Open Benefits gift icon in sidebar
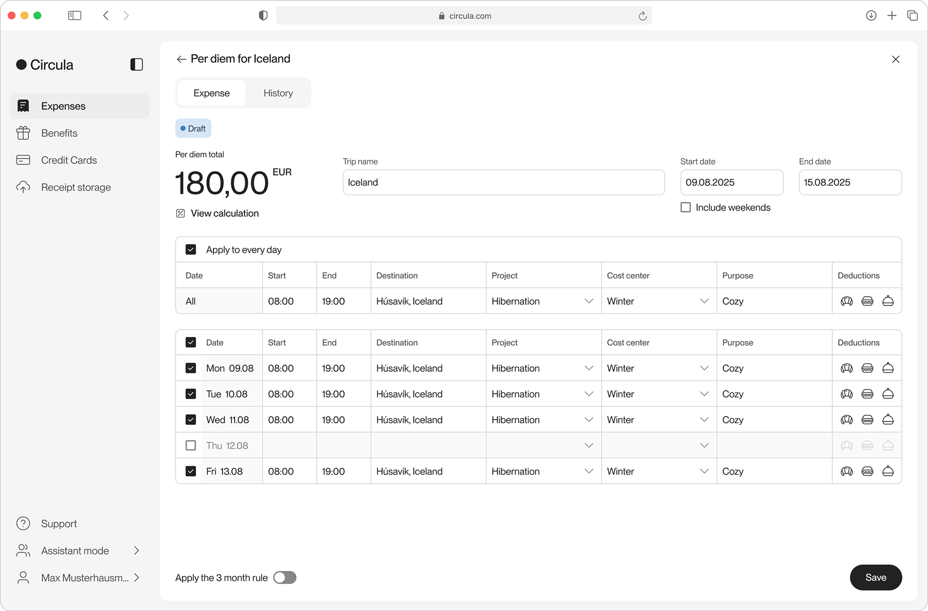 click(x=23, y=133)
